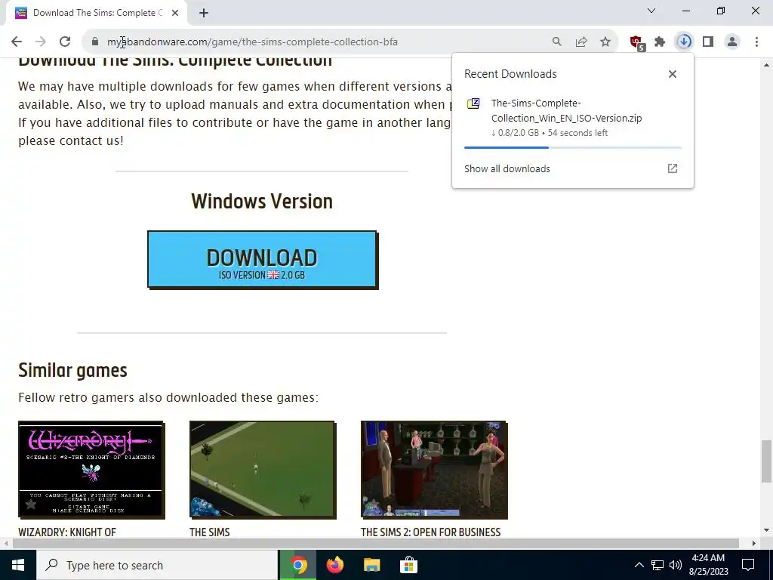Click Chrome icon in taskbar
773x580 pixels.
298,565
